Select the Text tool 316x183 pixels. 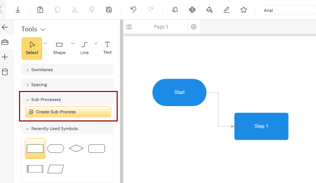point(107,48)
